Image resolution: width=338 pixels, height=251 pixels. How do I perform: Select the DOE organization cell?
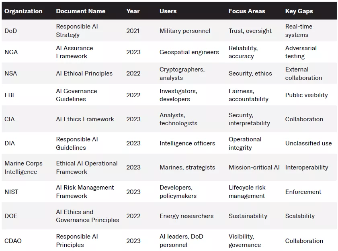[x=11, y=216]
